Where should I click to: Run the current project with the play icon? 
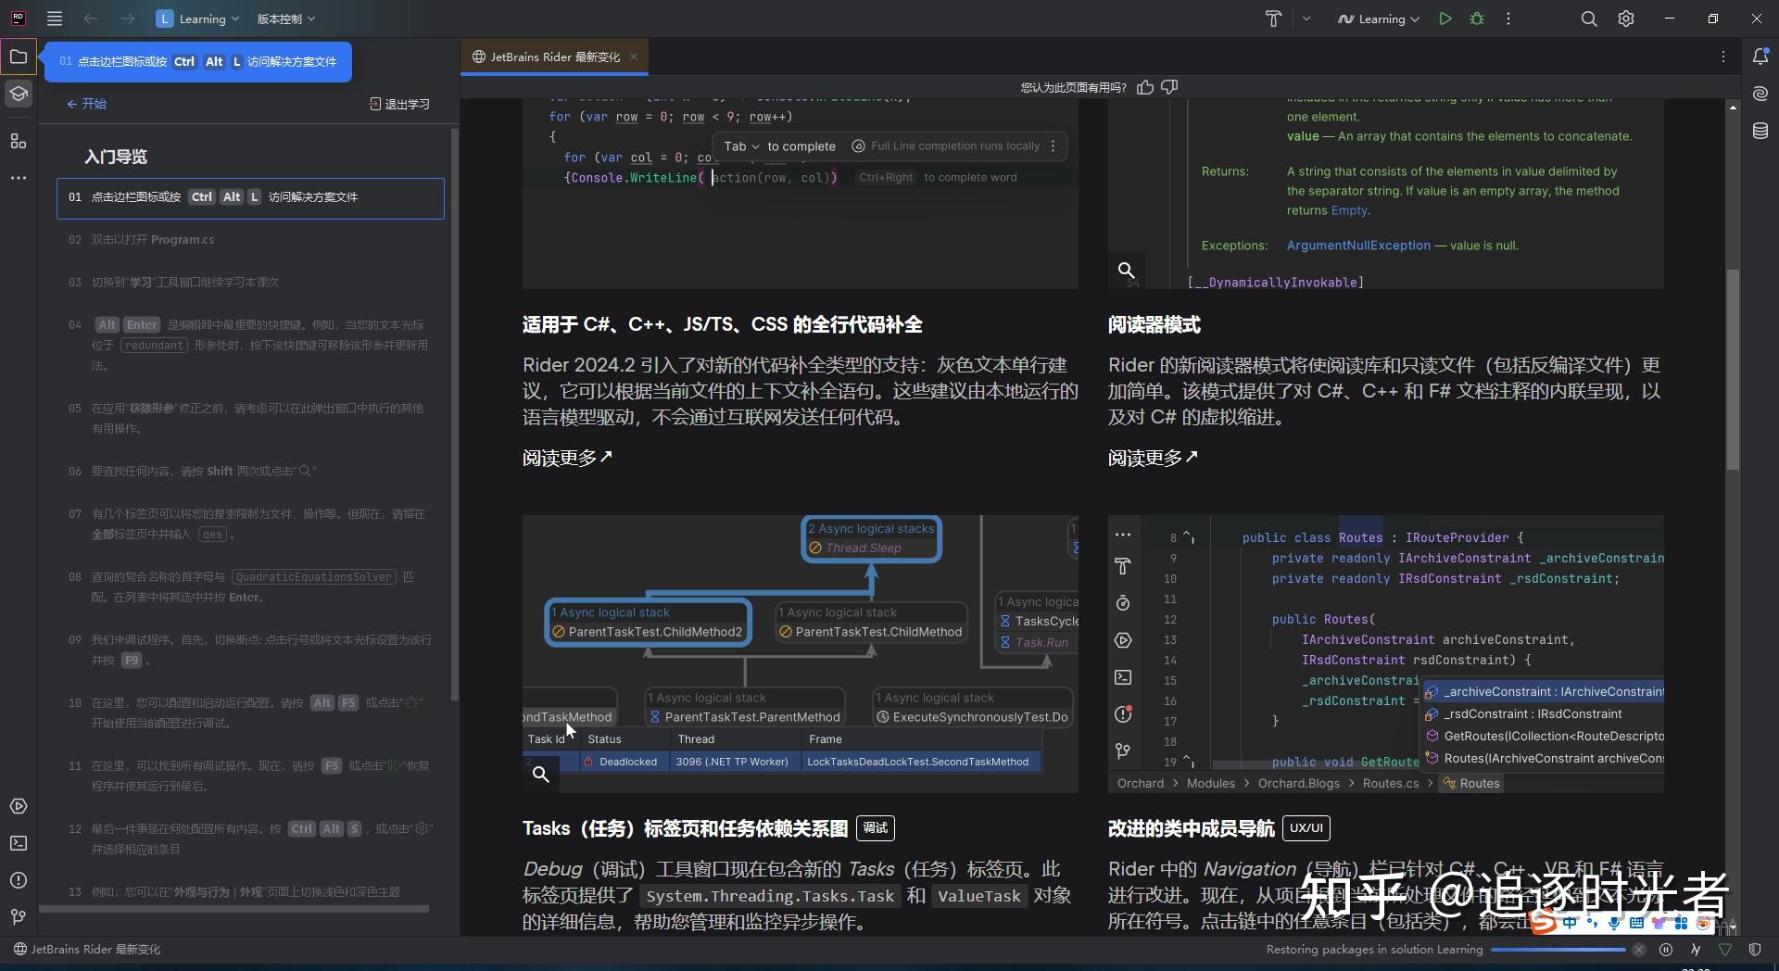(1445, 19)
